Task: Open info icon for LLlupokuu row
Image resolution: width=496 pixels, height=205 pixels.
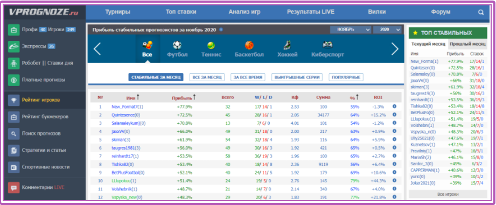Action: point(394,181)
